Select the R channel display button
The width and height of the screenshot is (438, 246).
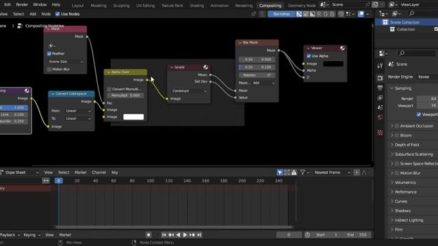pos(319,14)
